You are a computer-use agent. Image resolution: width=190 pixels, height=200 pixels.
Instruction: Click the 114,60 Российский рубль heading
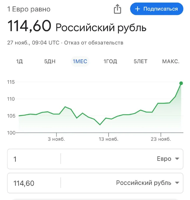pos(77,26)
